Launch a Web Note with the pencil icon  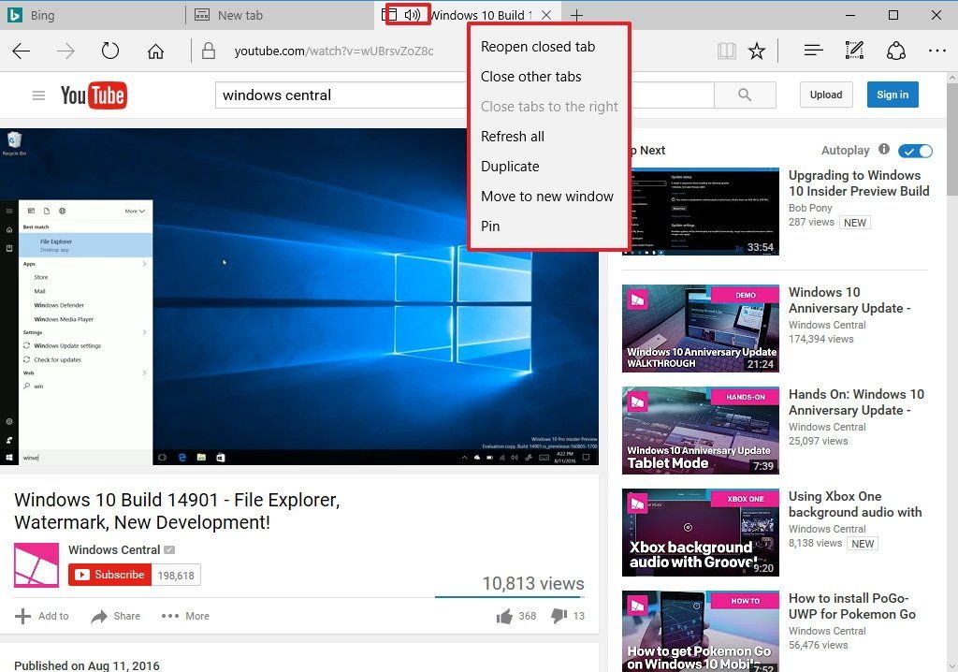point(853,51)
